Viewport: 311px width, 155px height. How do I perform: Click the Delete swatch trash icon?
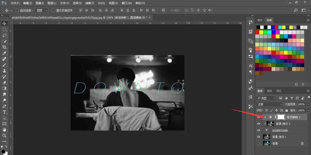tap(303, 84)
